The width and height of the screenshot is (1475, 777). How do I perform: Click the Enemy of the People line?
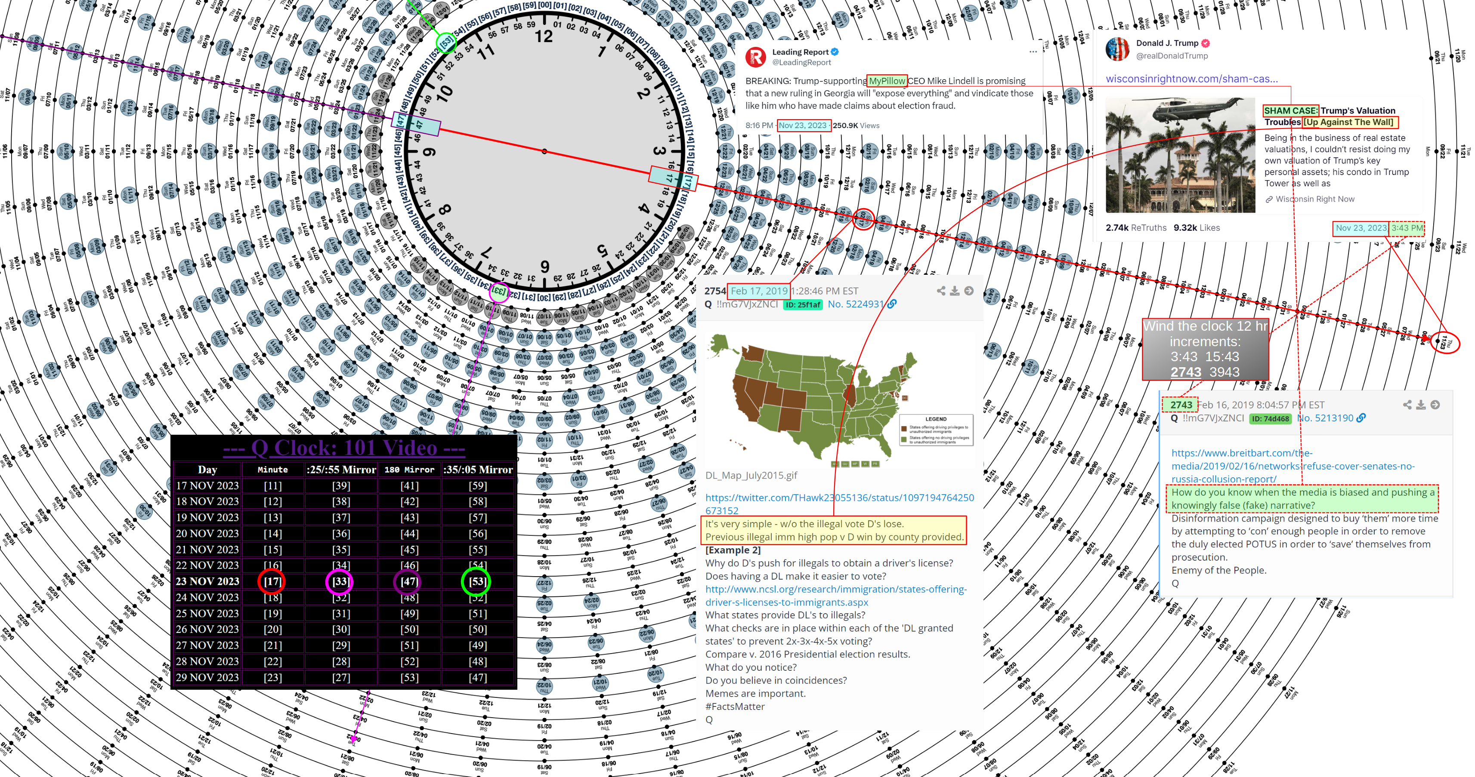pyautogui.click(x=1218, y=571)
